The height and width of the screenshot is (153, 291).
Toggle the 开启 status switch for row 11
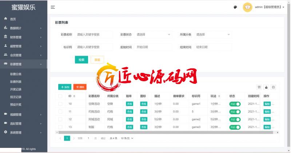235,112
